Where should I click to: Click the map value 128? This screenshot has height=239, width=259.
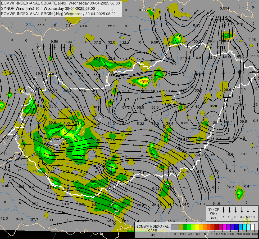pyautogui.click(x=214, y=123)
